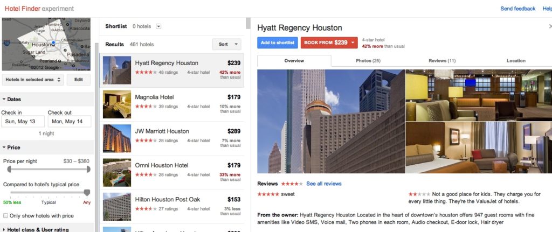The height and width of the screenshot is (232, 552).
Task: Click the Omni Houston Hotel name
Action: pyautogui.click(x=162, y=165)
